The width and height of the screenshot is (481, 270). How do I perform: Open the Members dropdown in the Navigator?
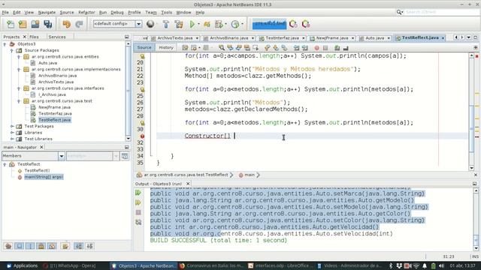point(62,156)
